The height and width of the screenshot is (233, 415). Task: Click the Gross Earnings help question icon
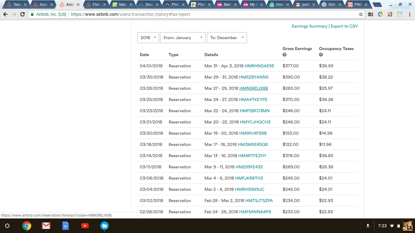(x=284, y=55)
